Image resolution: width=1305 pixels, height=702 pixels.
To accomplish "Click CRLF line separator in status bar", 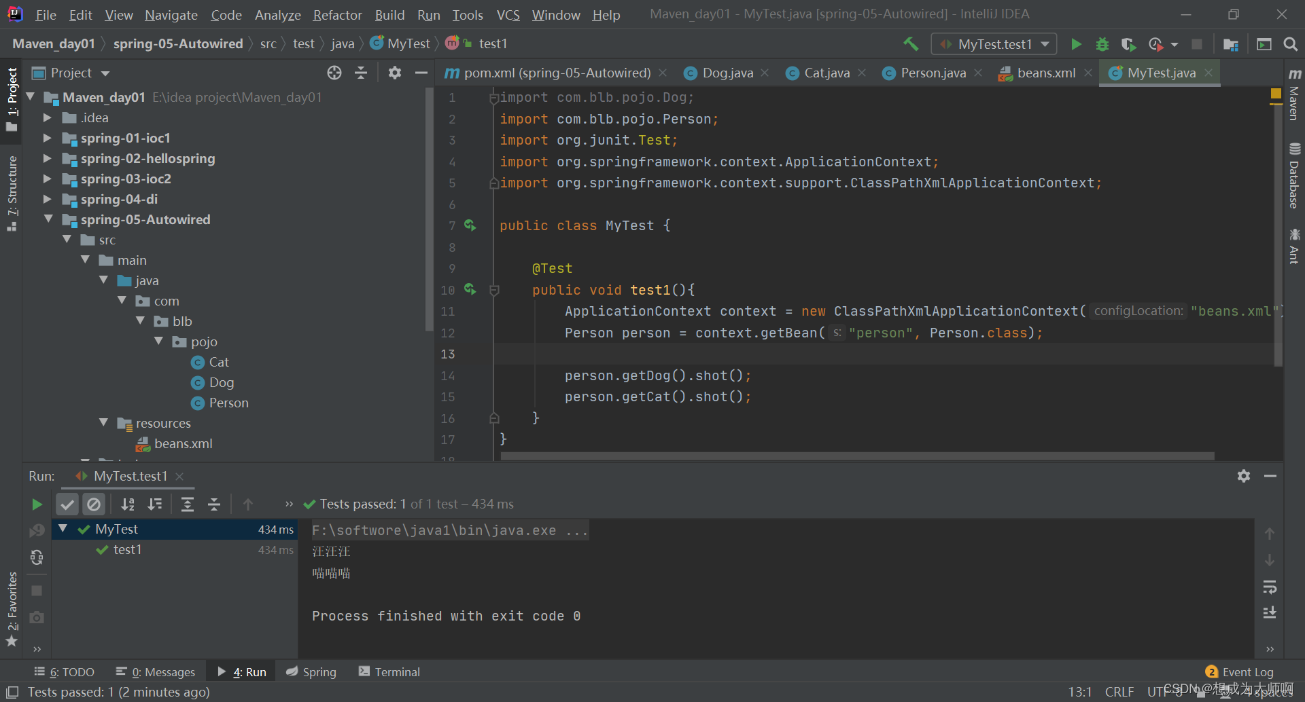I will coord(1119,692).
